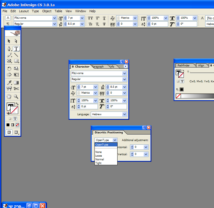The width and height of the screenshot is (214, 208).
Task: Select the Scissors tool
Action: click(x=16, y=89)
